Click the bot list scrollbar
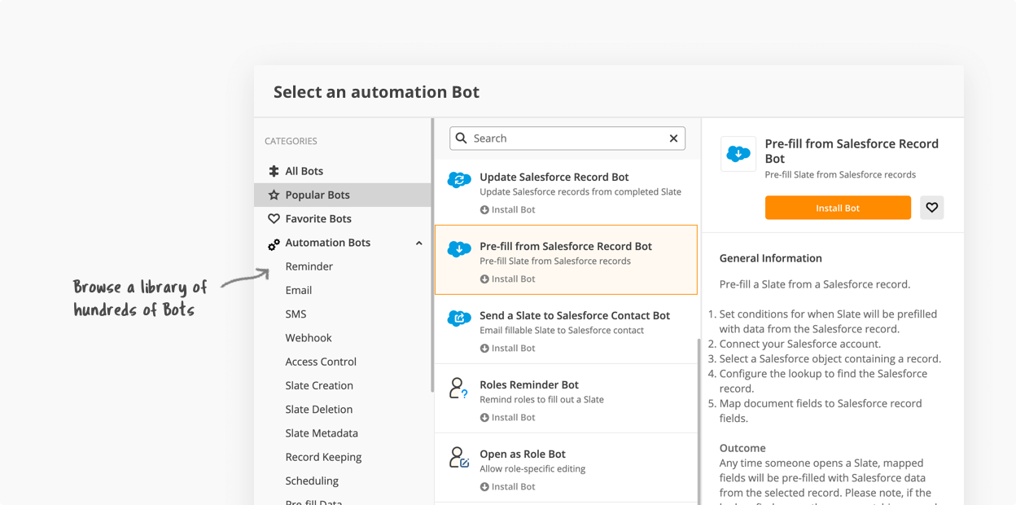Screen dimensions: 1016x505 click(698, 422)
